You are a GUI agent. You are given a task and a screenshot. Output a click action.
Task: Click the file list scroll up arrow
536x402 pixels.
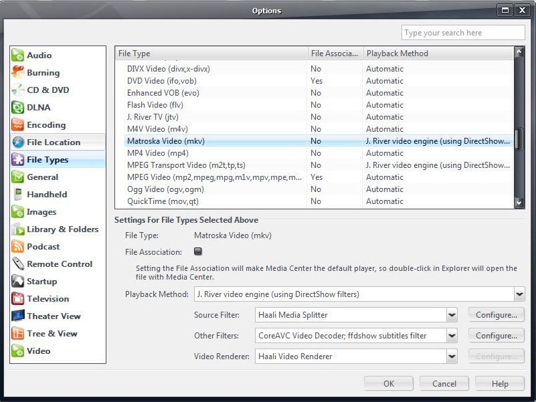(x=519, y=52)
